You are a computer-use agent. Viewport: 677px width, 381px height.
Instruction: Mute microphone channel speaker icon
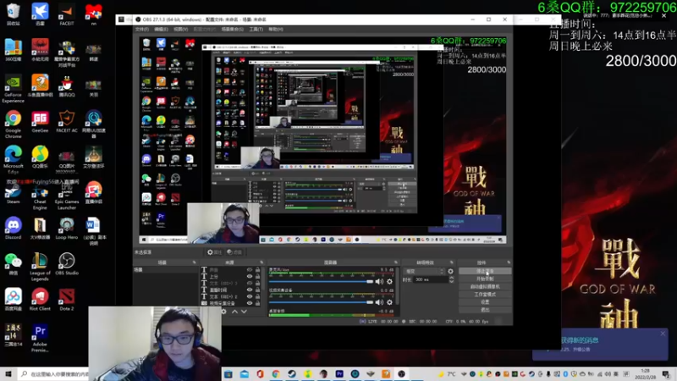tap(379, 282)
